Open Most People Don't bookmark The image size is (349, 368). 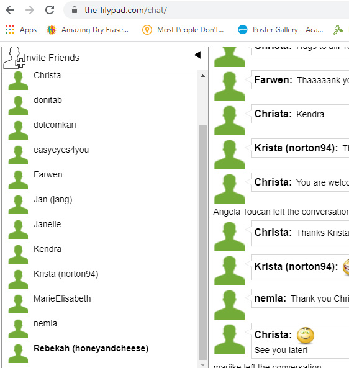(183, 30)
